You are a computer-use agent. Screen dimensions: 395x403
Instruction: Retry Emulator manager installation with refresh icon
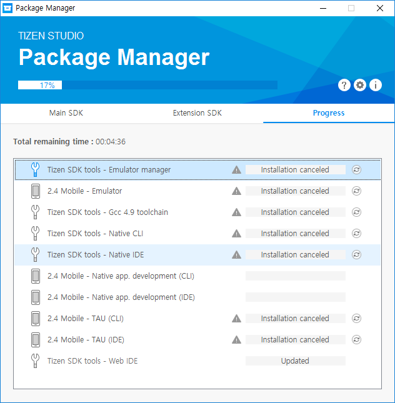click(x=356, y=170)
